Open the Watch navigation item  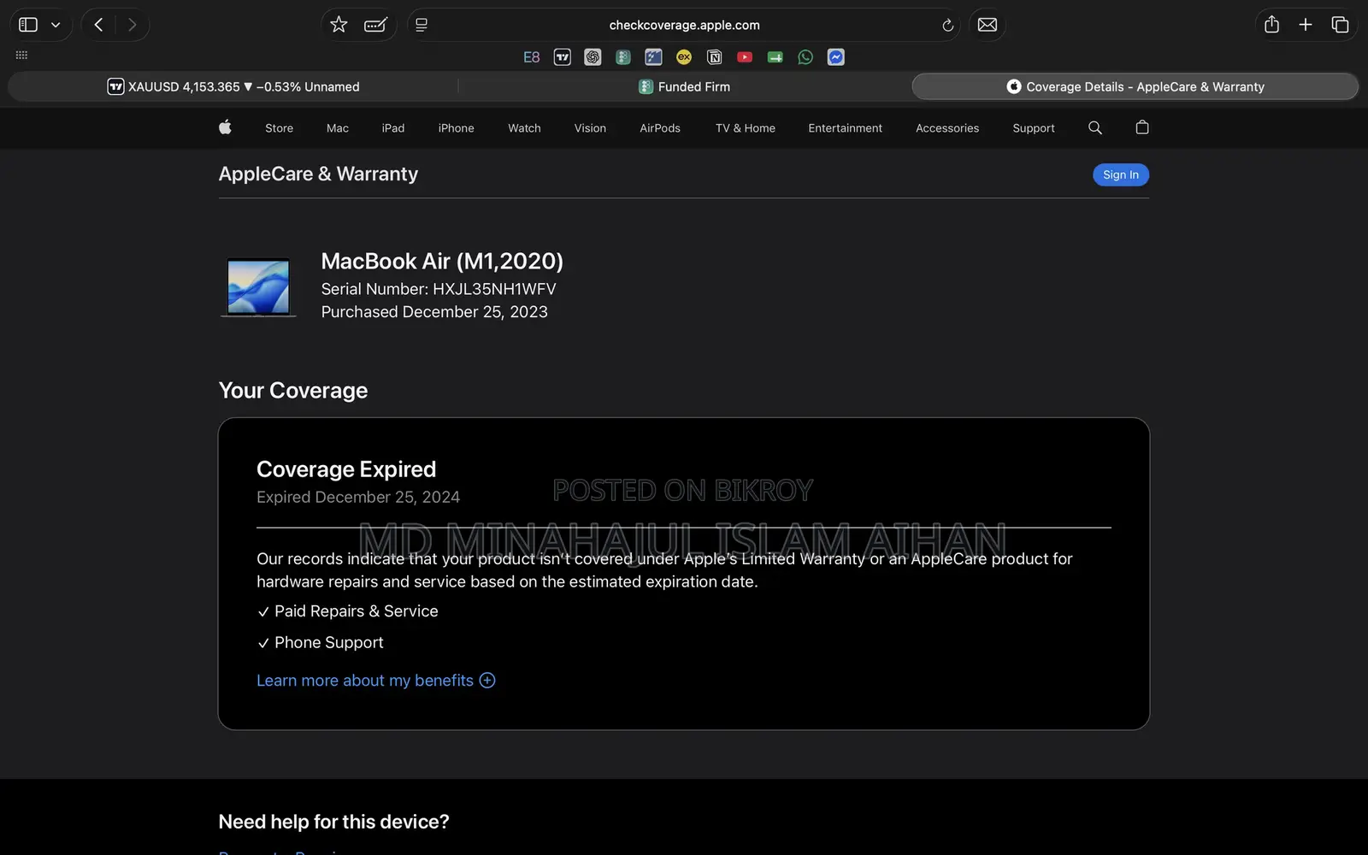(x=524, y=128)
